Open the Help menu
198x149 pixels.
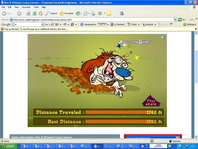[44, 7]
